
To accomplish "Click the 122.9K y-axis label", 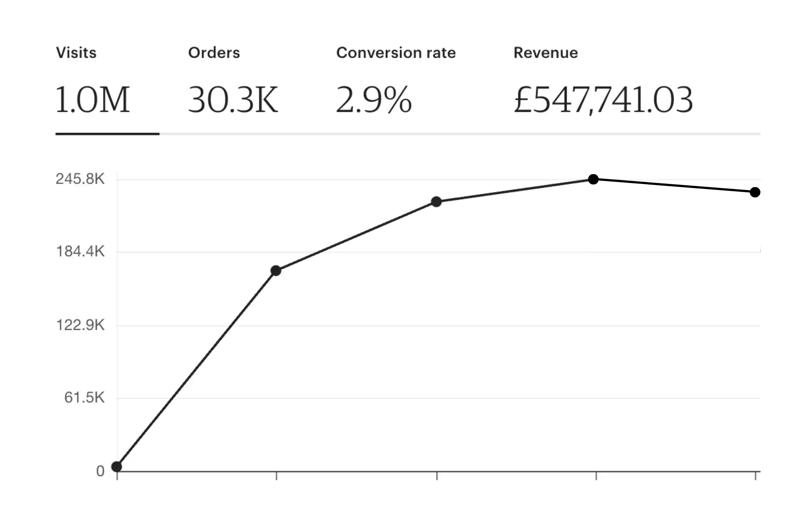I will coord(80,325).
